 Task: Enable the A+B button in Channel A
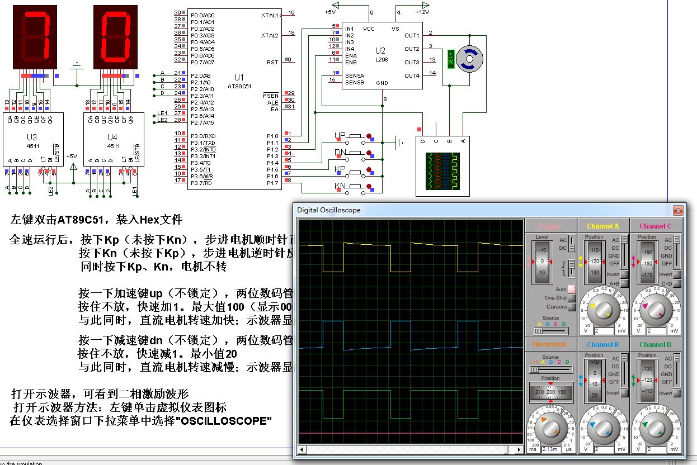pyautogui.click(x=624, y=283)
